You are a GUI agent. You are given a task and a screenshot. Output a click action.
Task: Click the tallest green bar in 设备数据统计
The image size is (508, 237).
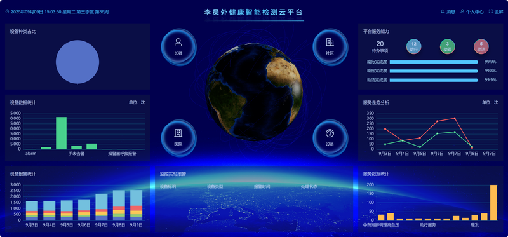[x=61, y=133]
